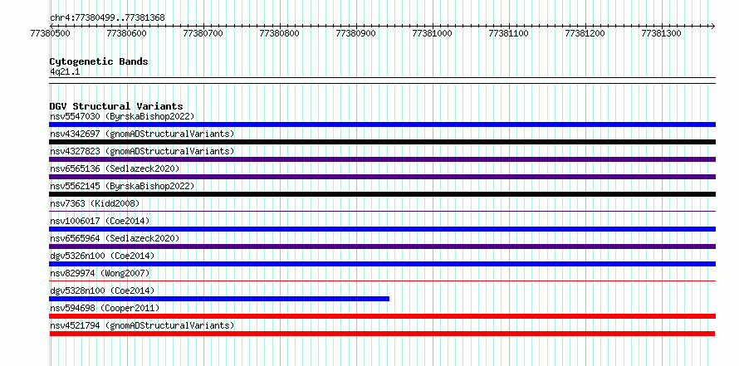Open nsv4521794 (gnomADStructuralVariants) label
This screenshot has height=366, width=739.
(142, 325)
